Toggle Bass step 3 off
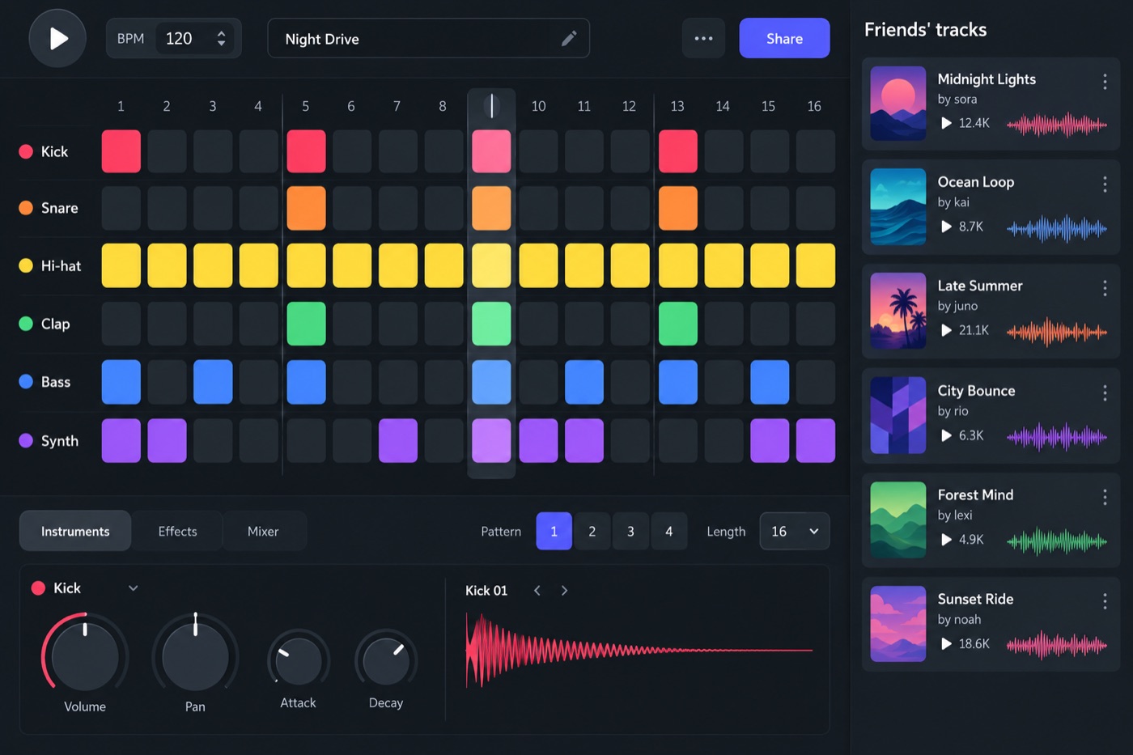This screenshot has height=755, width=1133. pos(213,382)
